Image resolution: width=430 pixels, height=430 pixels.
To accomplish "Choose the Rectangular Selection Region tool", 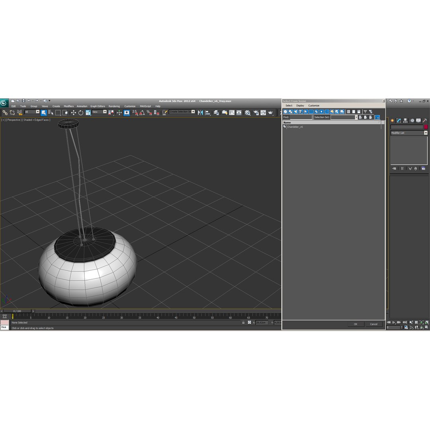I will (58, 112).
